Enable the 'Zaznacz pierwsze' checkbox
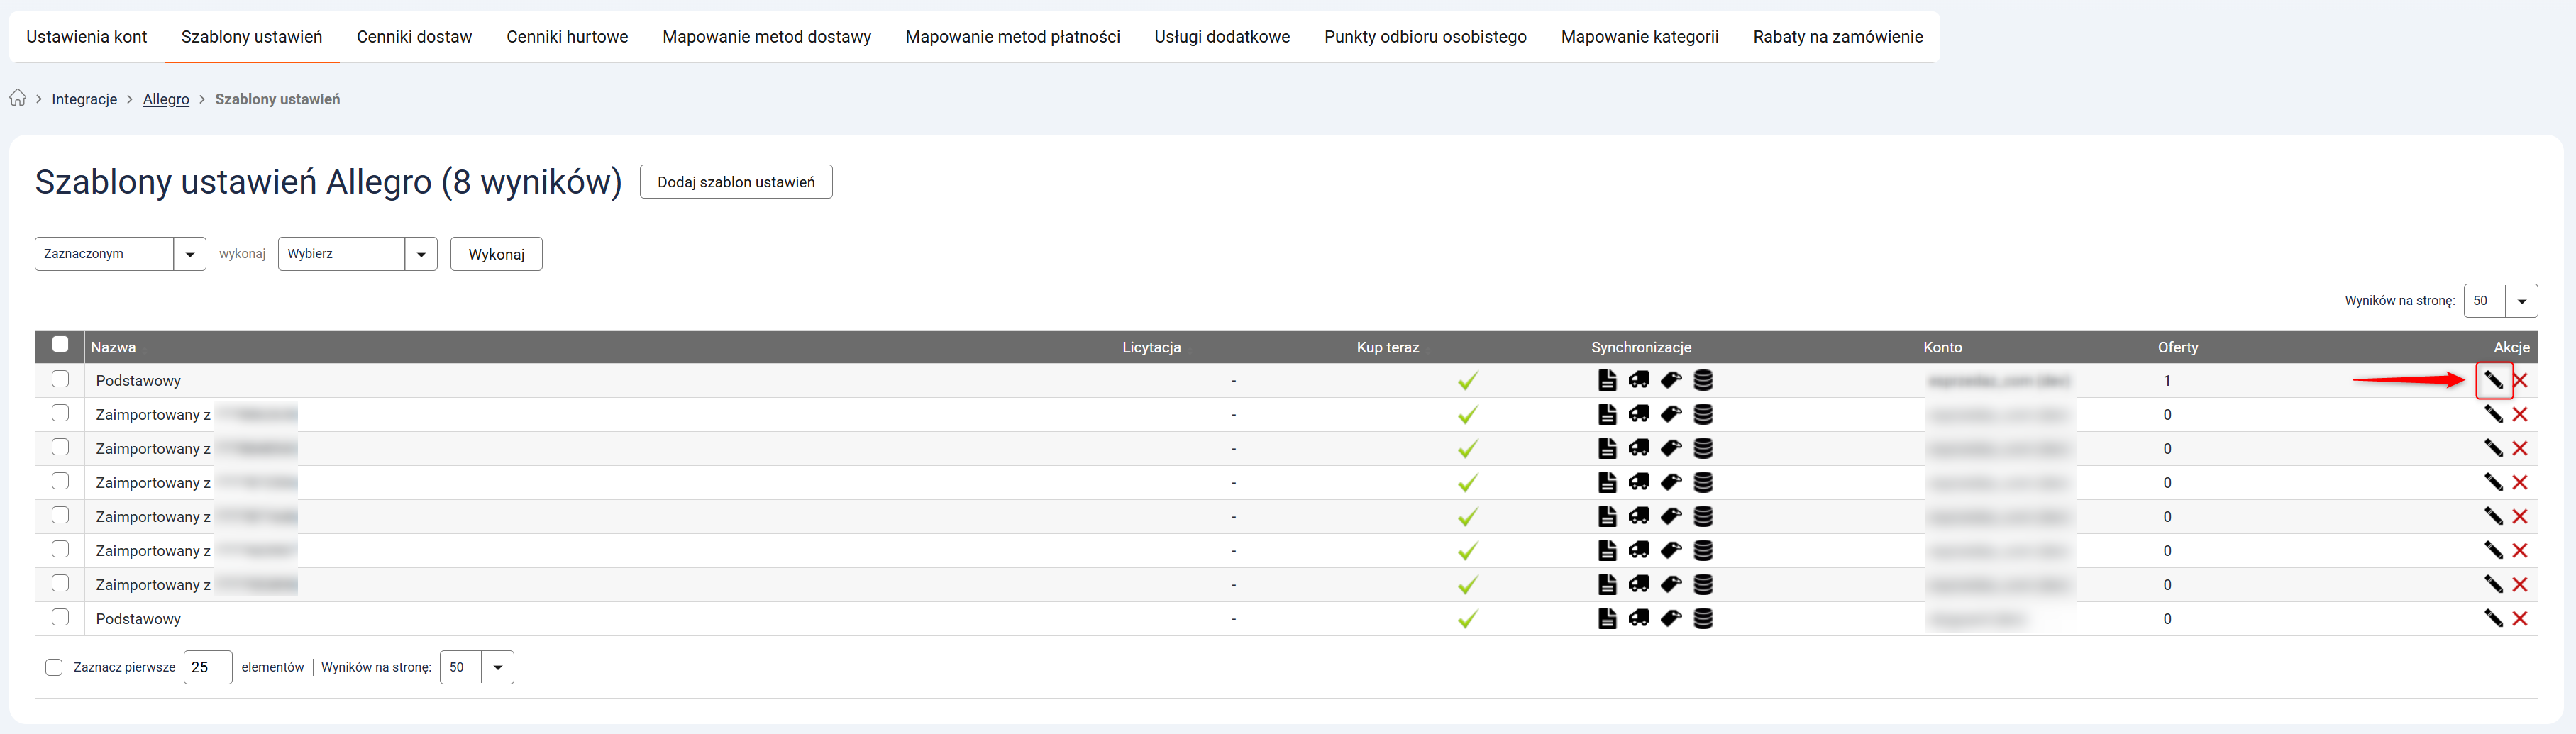2576x734 pixels. (54, 667)
